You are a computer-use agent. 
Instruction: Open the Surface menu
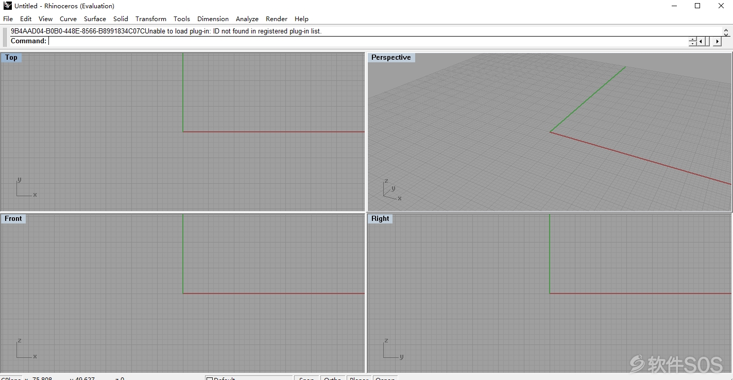coord(95,19)
